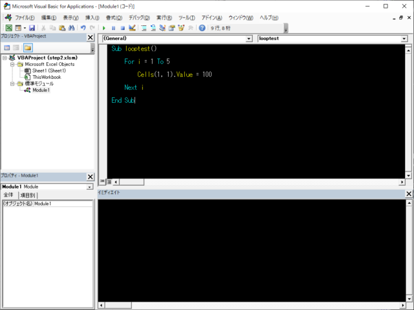Switch to the 項目別 properties tab

click(28, 195)
